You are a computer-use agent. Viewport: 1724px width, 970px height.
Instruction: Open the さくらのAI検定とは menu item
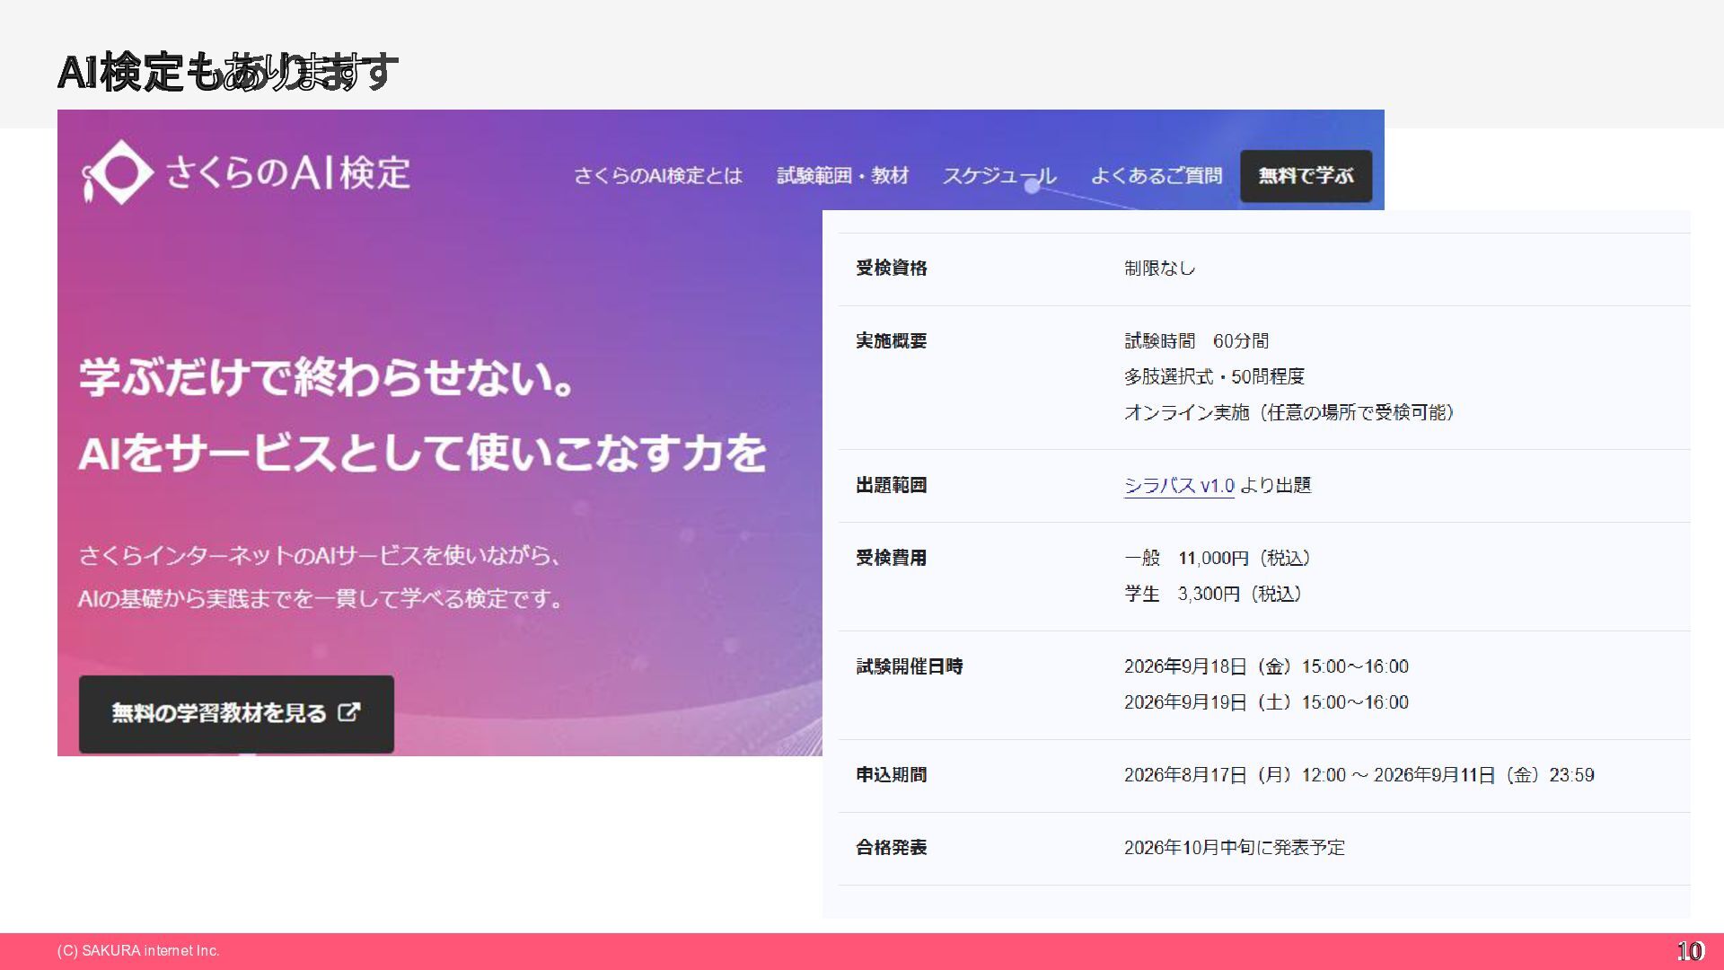pos(658,176)
